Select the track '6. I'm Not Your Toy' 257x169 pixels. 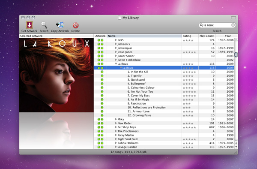140,91
